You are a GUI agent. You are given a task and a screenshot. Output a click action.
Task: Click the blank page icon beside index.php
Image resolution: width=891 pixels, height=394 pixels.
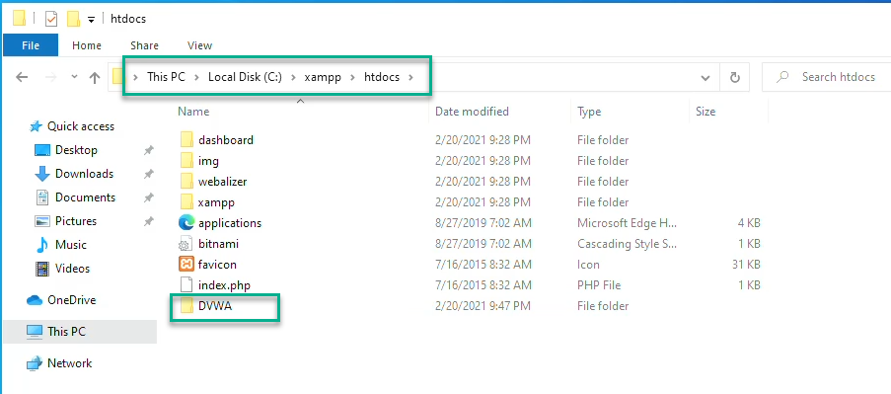pyautogui.click(x=186, y=285)
